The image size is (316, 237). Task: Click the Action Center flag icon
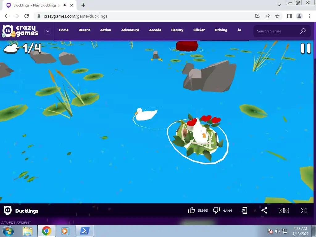[x=270, y=231]
